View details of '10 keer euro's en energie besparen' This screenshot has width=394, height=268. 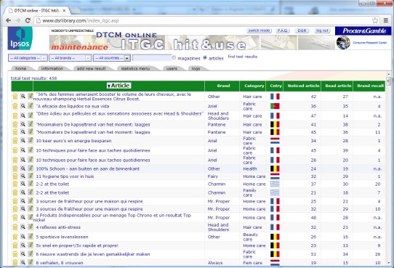23,140
